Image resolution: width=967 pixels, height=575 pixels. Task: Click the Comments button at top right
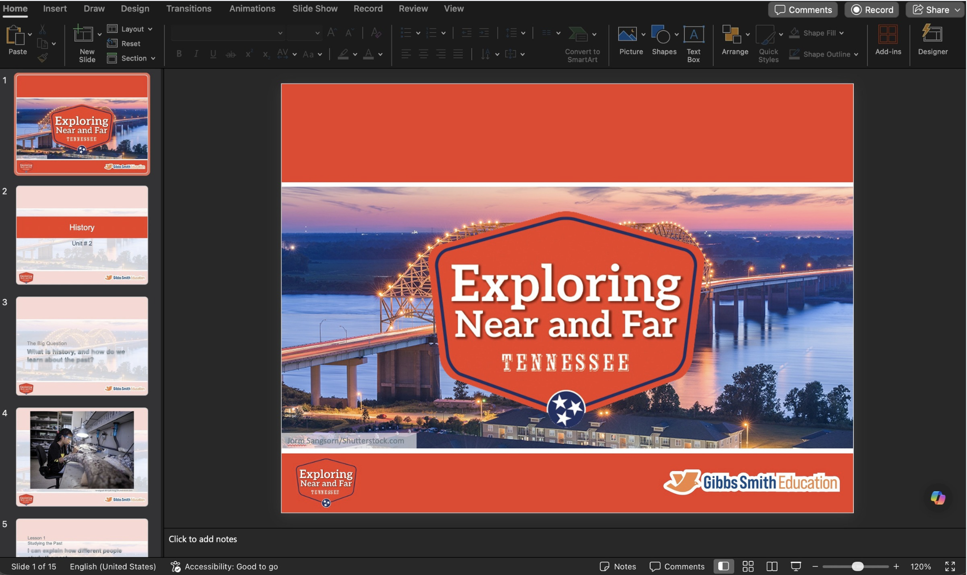803,9
